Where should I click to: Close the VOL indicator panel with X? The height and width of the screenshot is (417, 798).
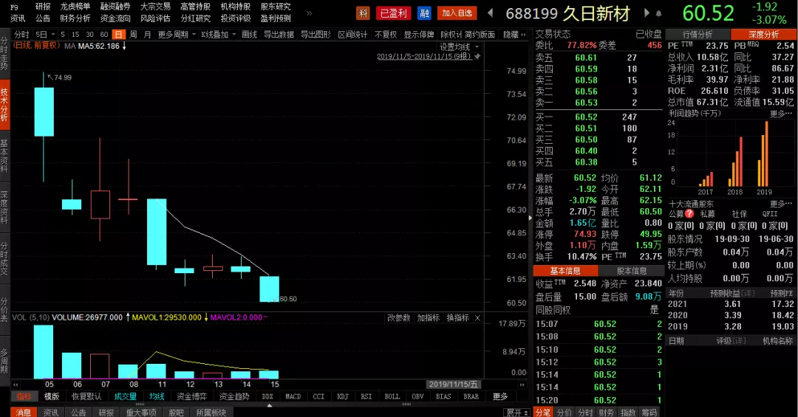pos(477,318)
